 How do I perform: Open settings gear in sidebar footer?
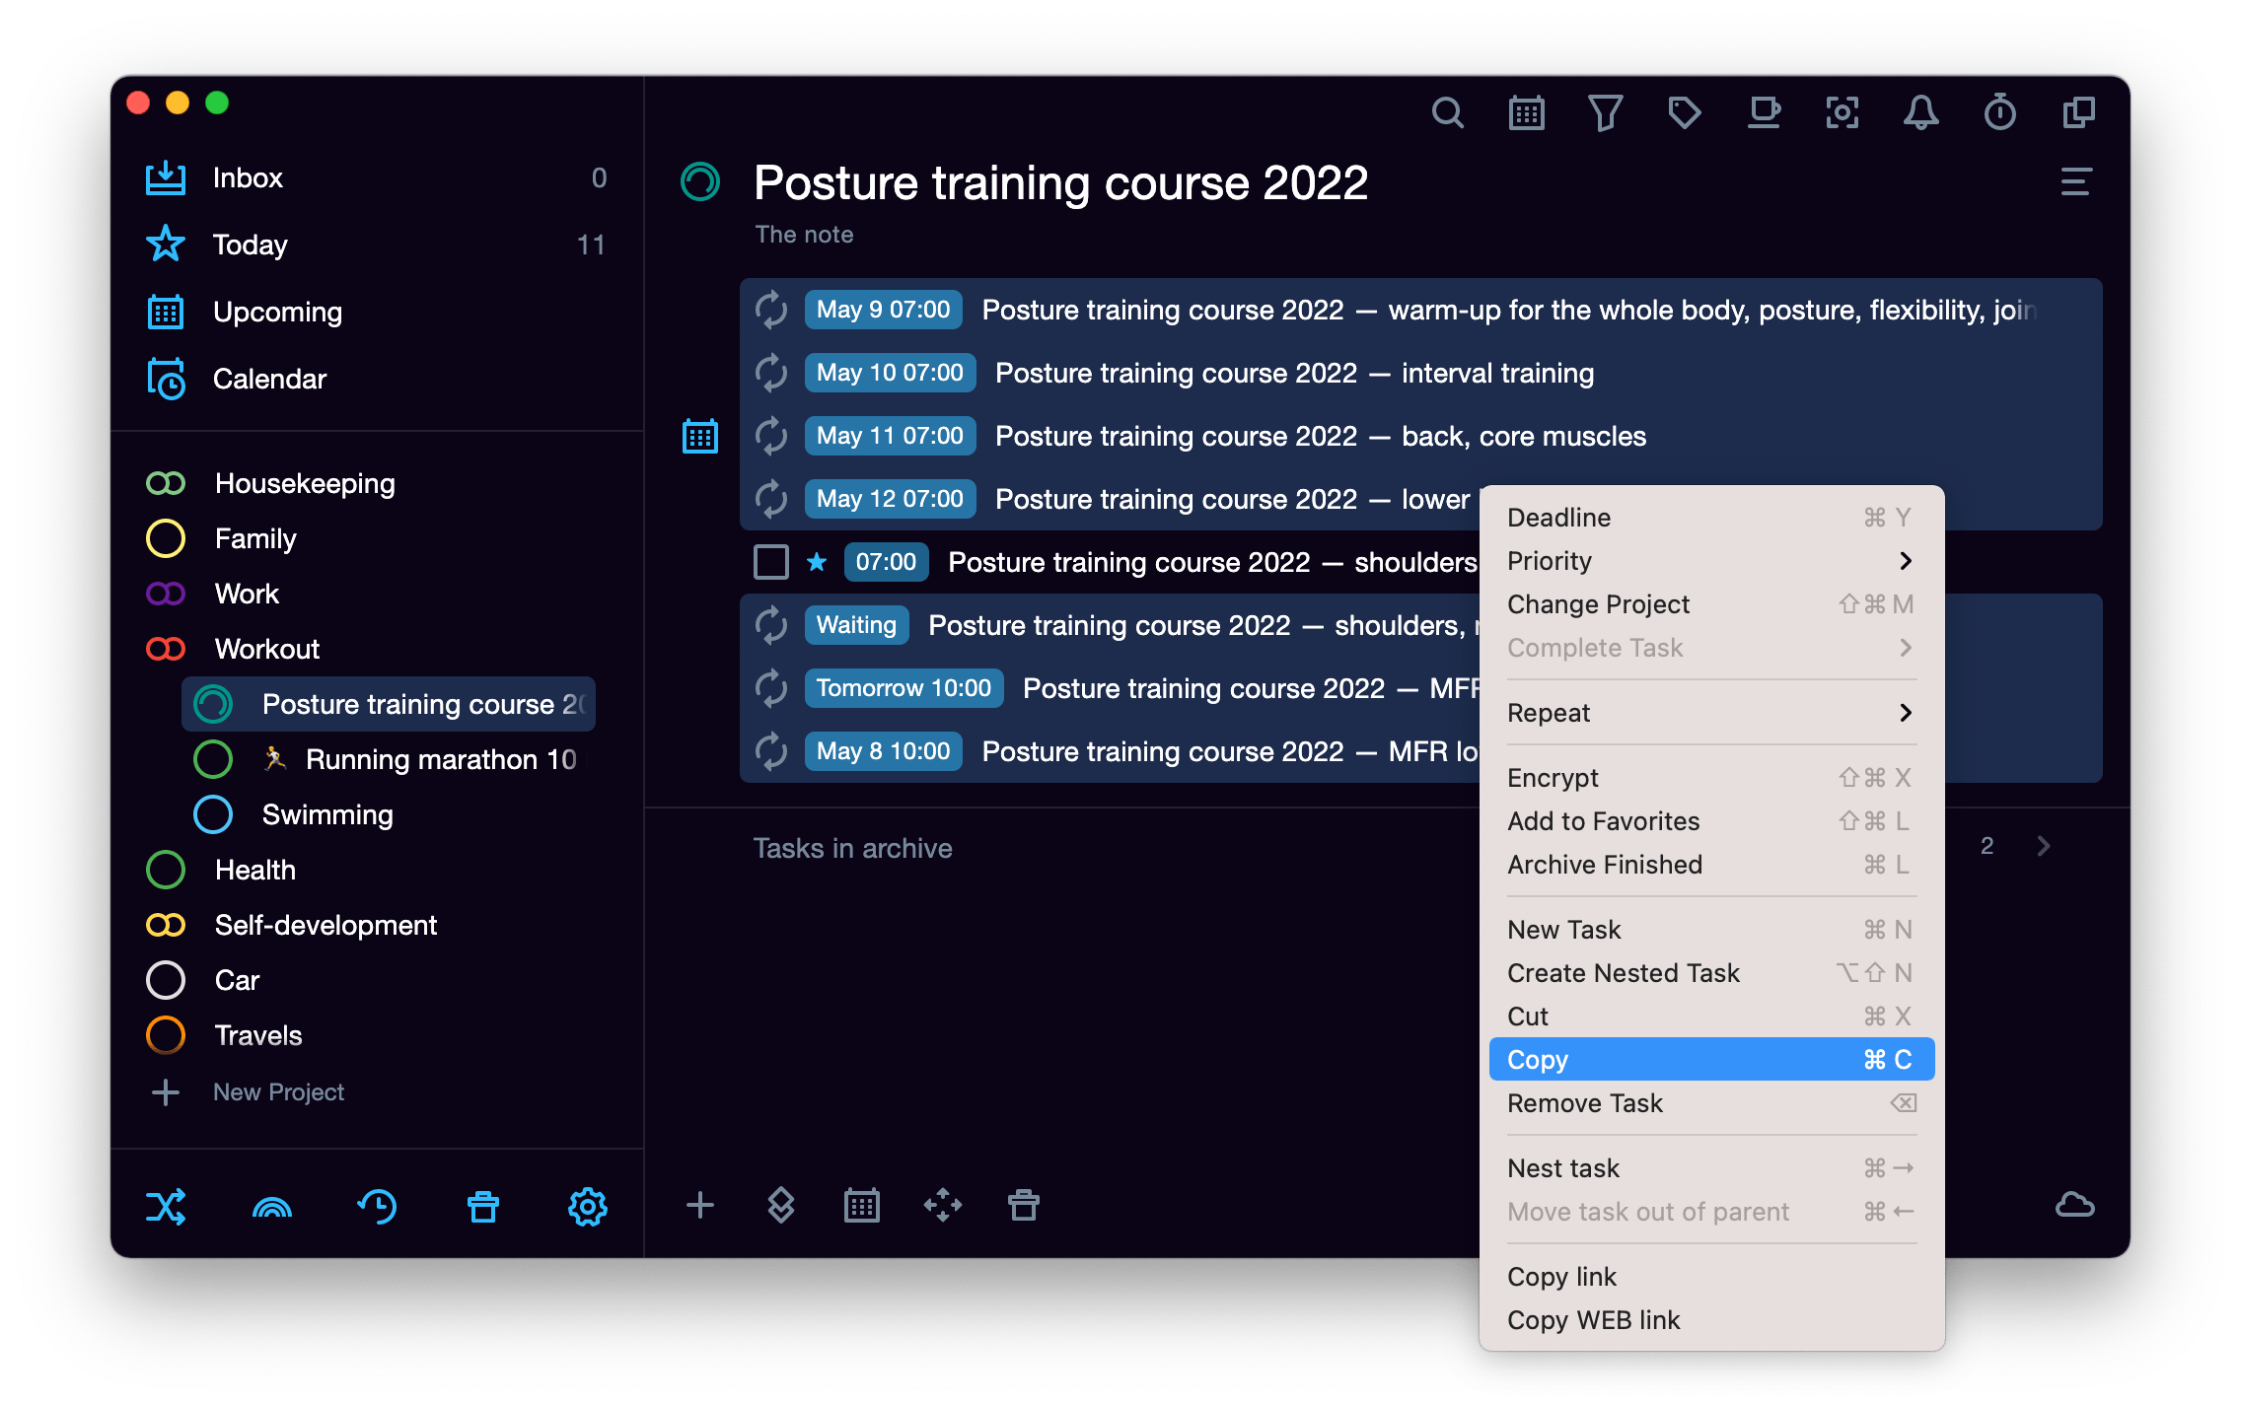587,1206
